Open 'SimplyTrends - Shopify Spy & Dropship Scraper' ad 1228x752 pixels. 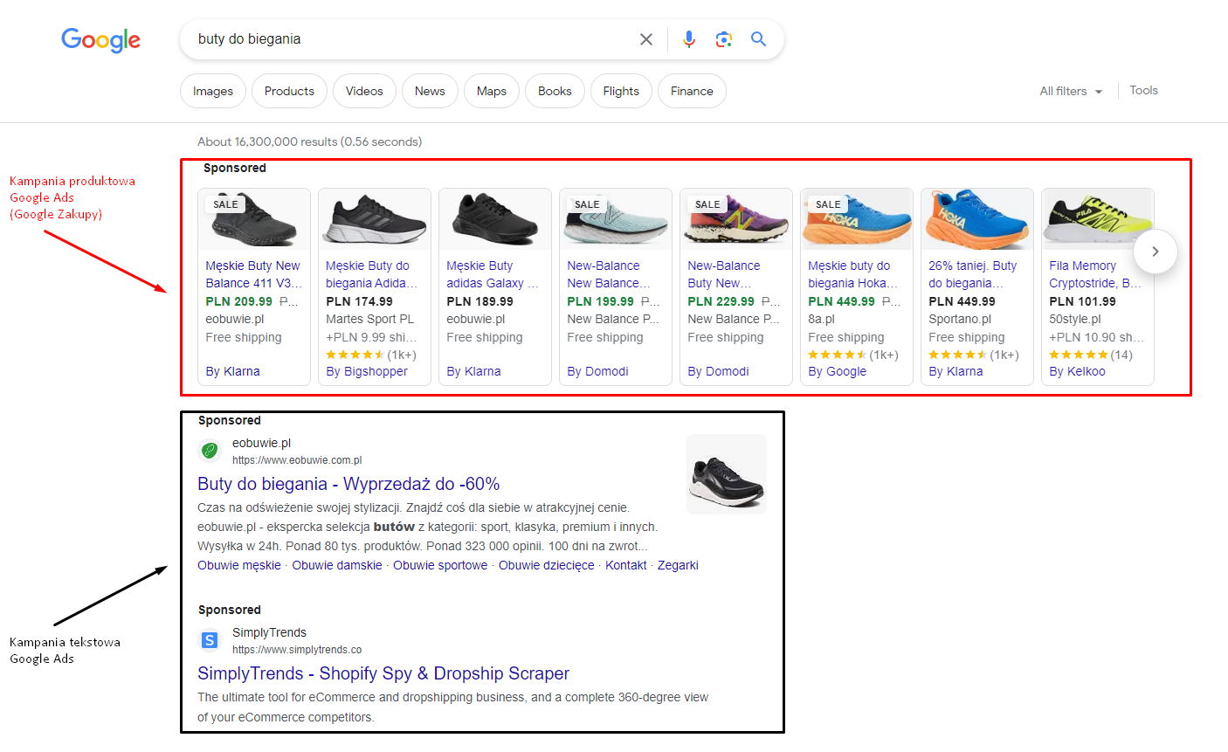click(x=383, y=673)
